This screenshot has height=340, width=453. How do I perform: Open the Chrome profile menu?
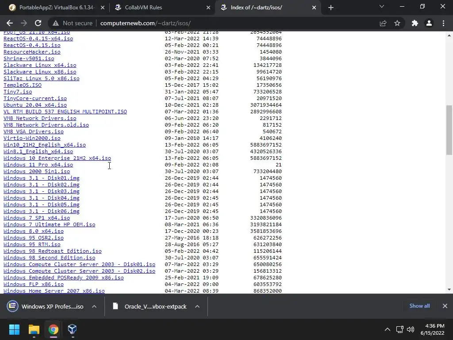[x=429, y=23]
